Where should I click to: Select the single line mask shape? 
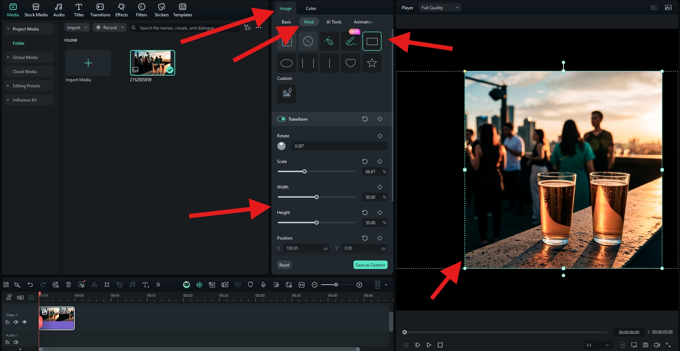click(329, 63)
